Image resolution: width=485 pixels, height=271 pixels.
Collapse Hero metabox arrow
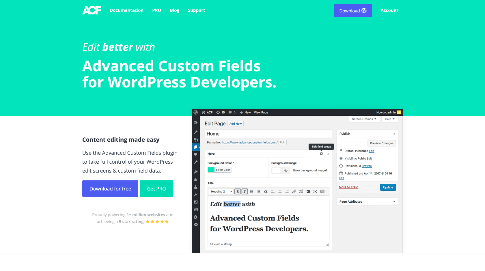[328, 154]
